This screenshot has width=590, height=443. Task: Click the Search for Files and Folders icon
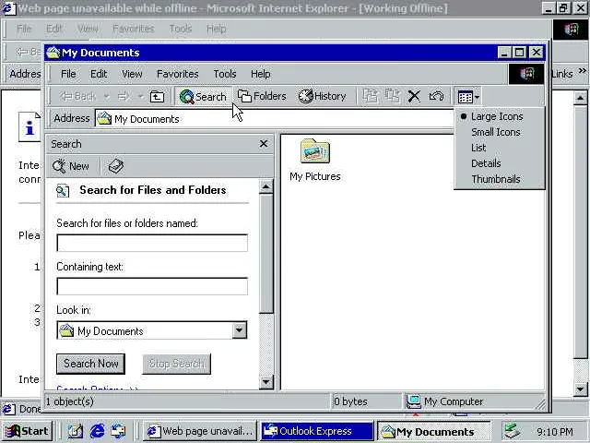pyautogui.click(x=63, y=191)
